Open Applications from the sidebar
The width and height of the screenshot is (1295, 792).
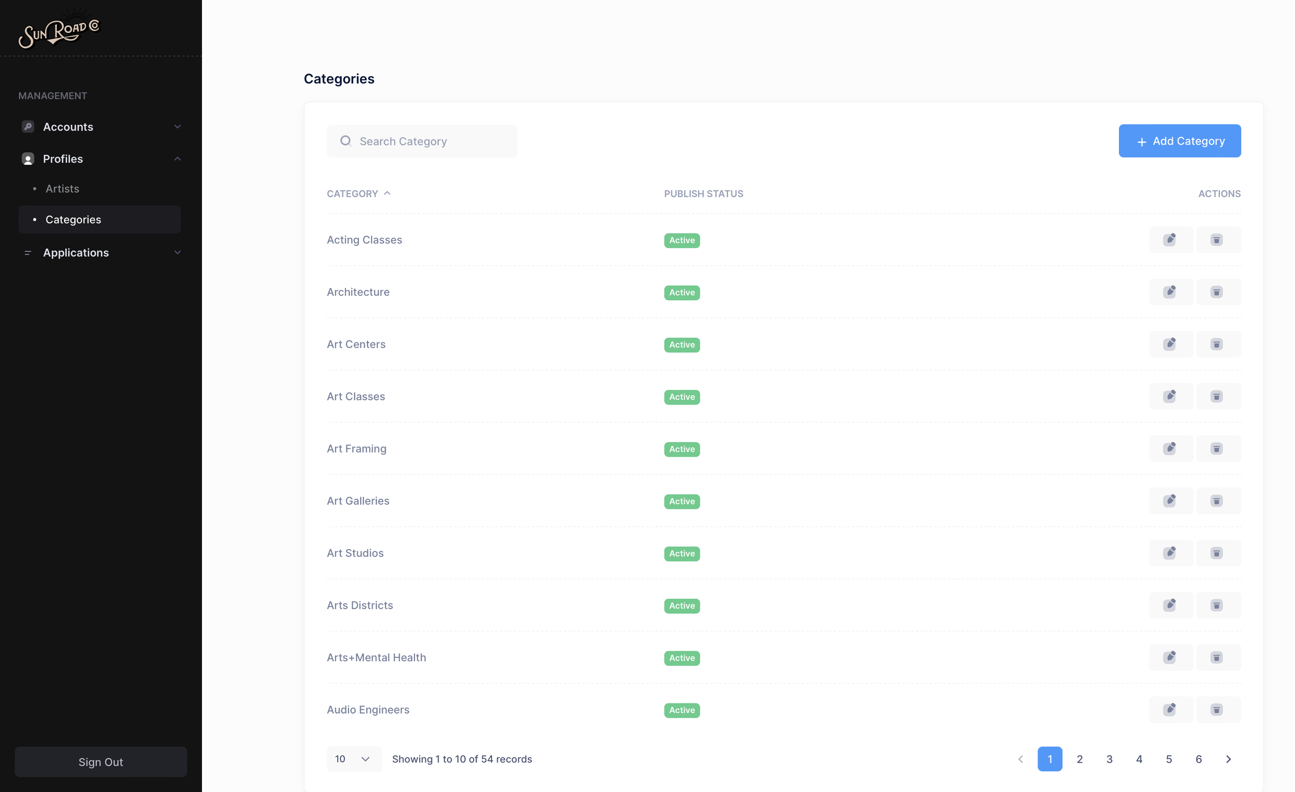tap(75, 252)
